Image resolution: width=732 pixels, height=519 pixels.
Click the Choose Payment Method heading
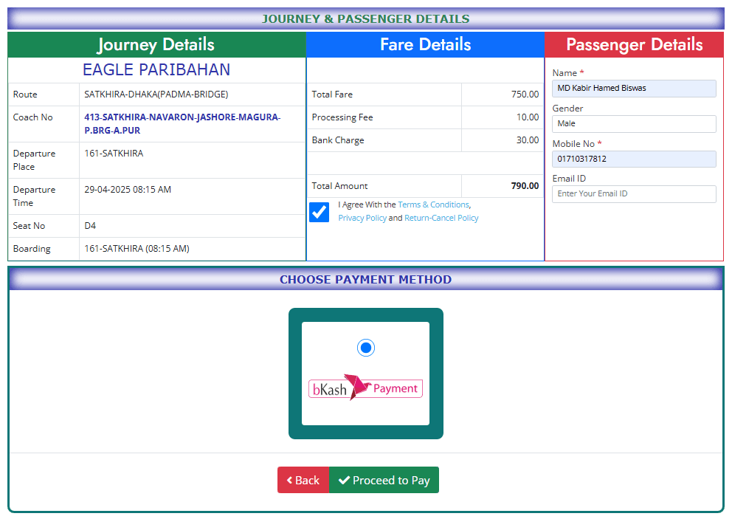tap(365, 279)
